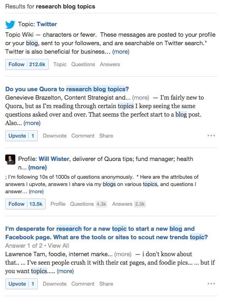Open question 'Do you use Quora to research blog topics?'

click(x=67, y=89)
